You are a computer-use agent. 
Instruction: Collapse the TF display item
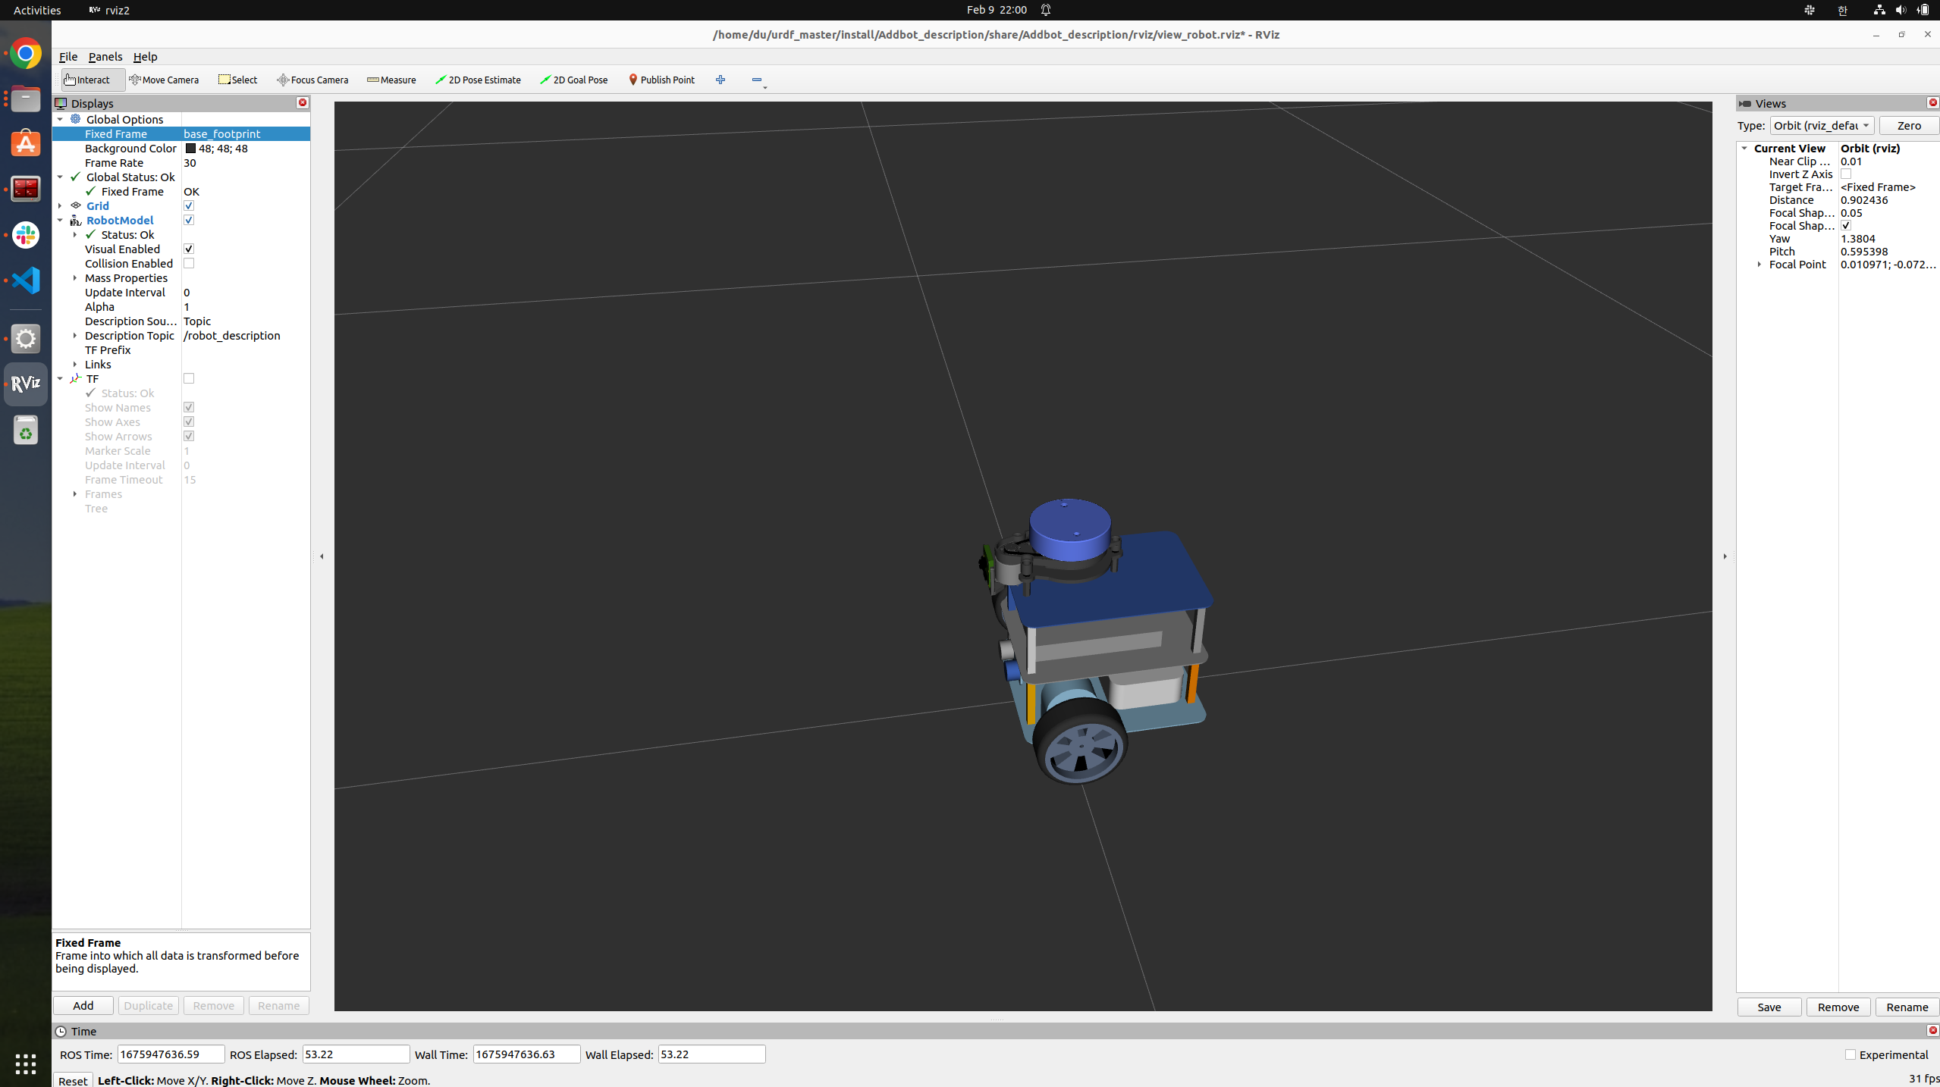[x=60, y=378]
